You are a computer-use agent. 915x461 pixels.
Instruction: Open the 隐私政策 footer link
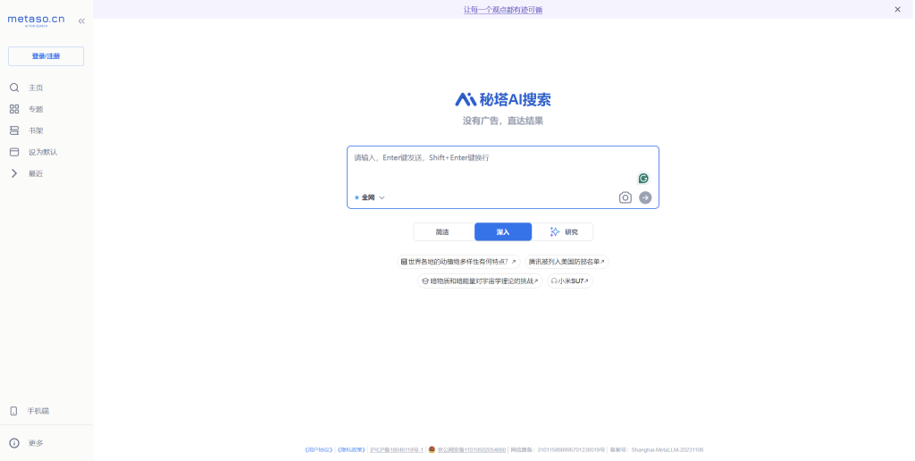(x=351, y=450)
